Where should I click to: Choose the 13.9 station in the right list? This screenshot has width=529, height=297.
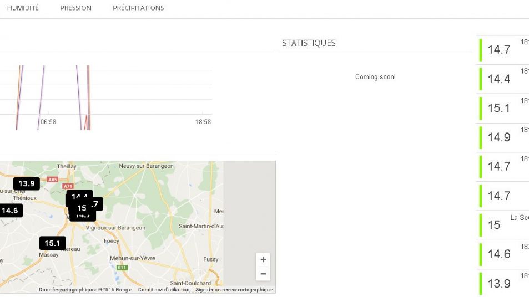(498, 284)
